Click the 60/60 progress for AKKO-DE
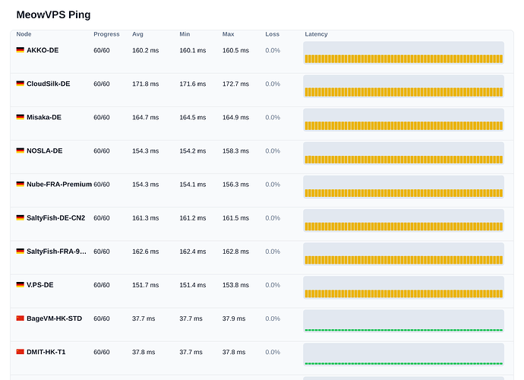 (x=102, y=50)
